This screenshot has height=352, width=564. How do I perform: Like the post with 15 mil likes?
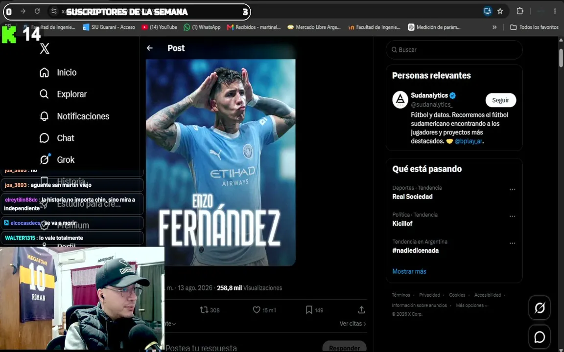(264, 309)
